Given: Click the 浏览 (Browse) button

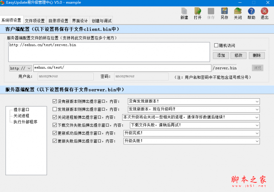Looking at the screenshot, I should click(258, 68).
